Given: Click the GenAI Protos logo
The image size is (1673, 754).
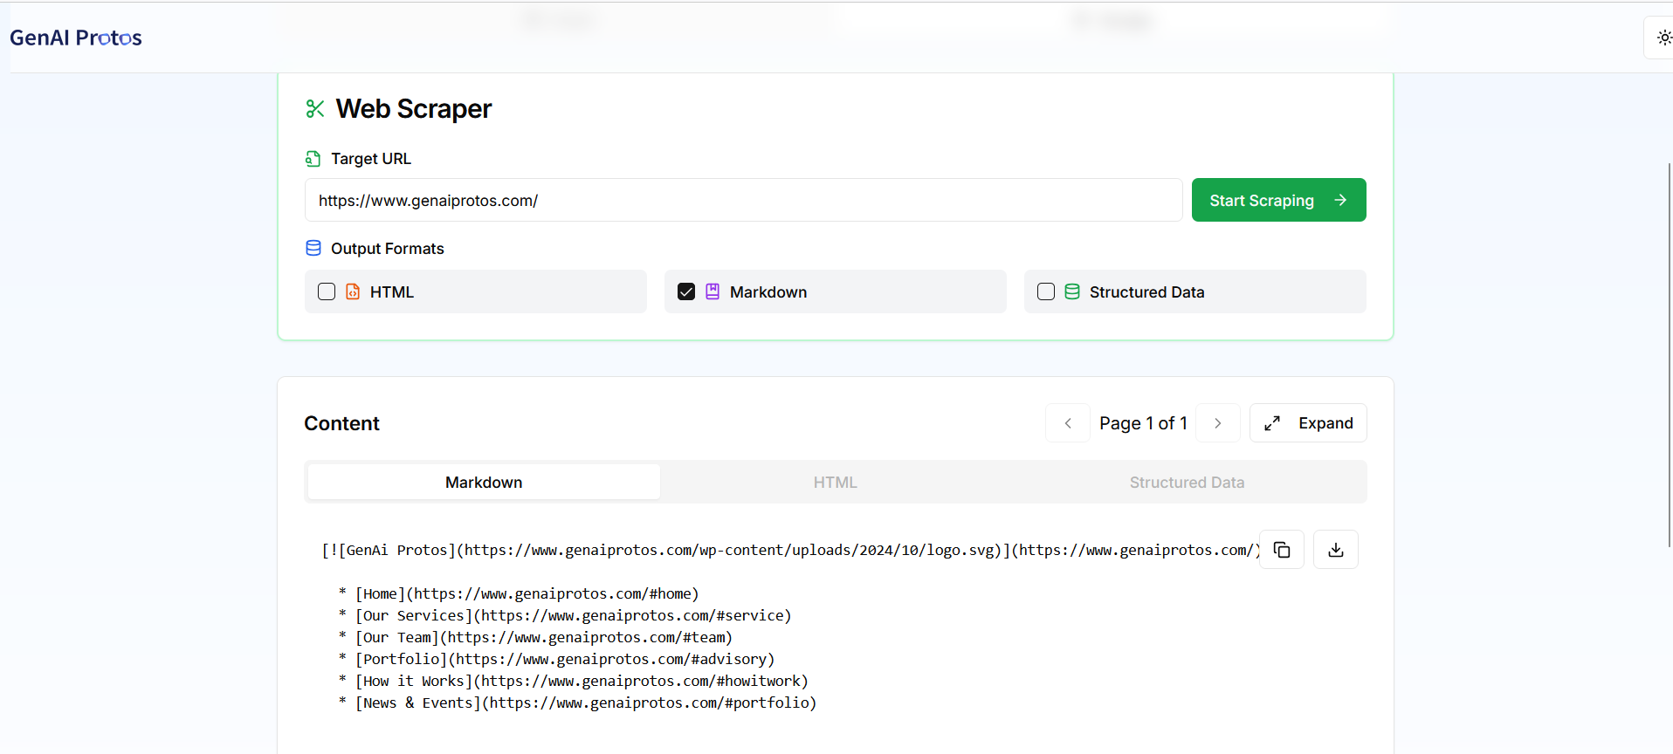Looking at the screenshot, I should click(x=76, y=38).
